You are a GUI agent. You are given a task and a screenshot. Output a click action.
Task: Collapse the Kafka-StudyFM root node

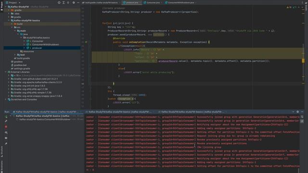pos(6,7)
